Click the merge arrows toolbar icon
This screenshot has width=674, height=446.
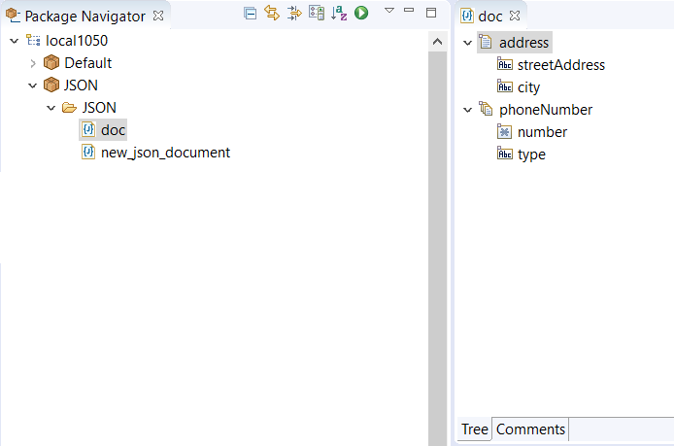[x=294, y=13]
